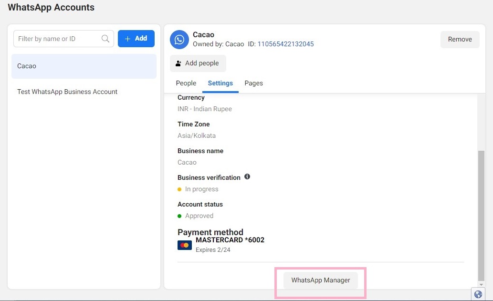493x301 pixels.
Task: Click the Payment method heading
Action: [x=210, y=232]
